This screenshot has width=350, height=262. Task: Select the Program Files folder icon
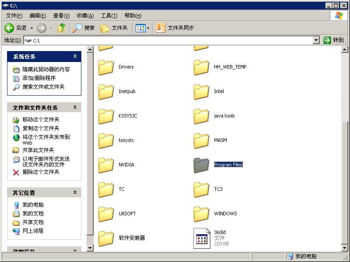201,165
